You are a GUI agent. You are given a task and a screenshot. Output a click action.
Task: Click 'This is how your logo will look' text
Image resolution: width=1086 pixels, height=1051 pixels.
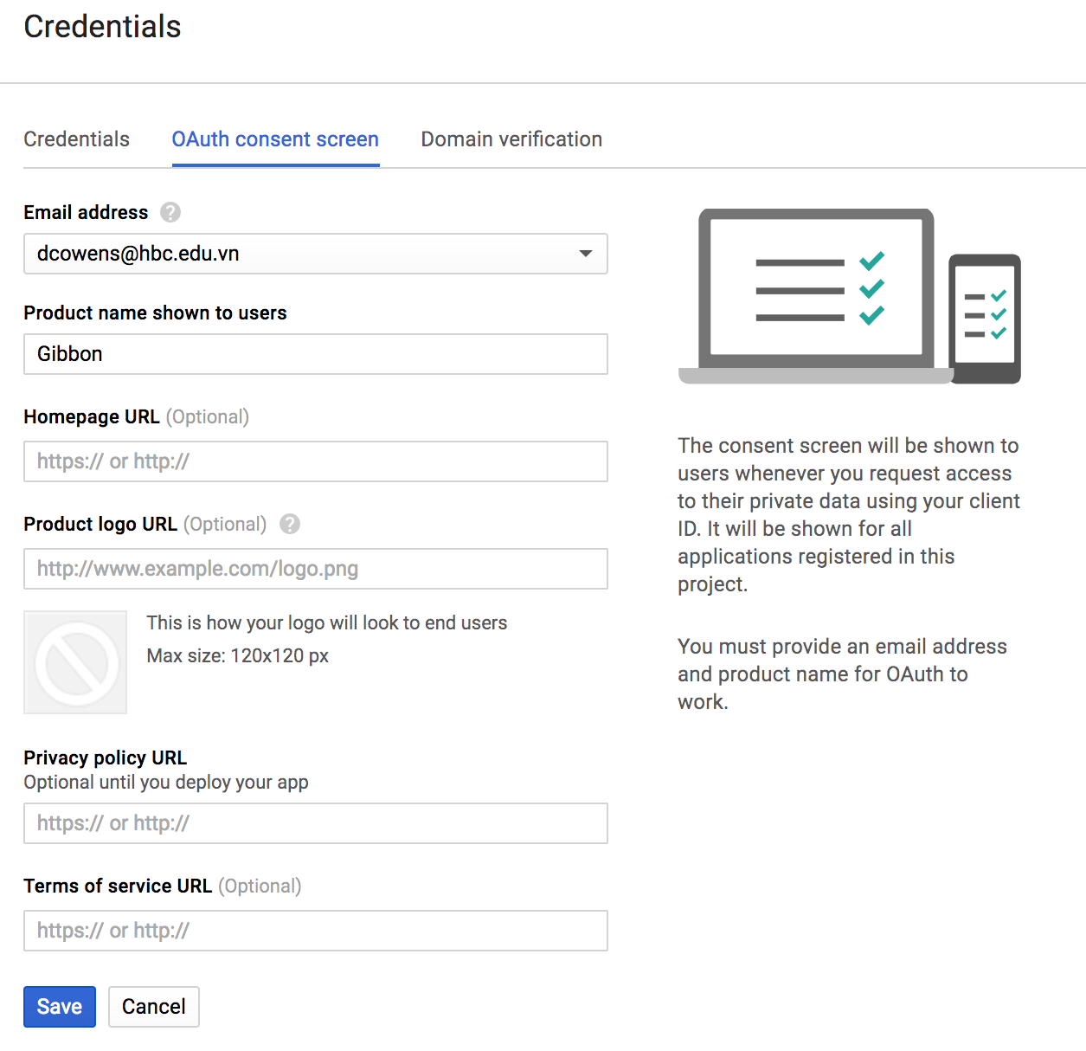pos(327,622)
